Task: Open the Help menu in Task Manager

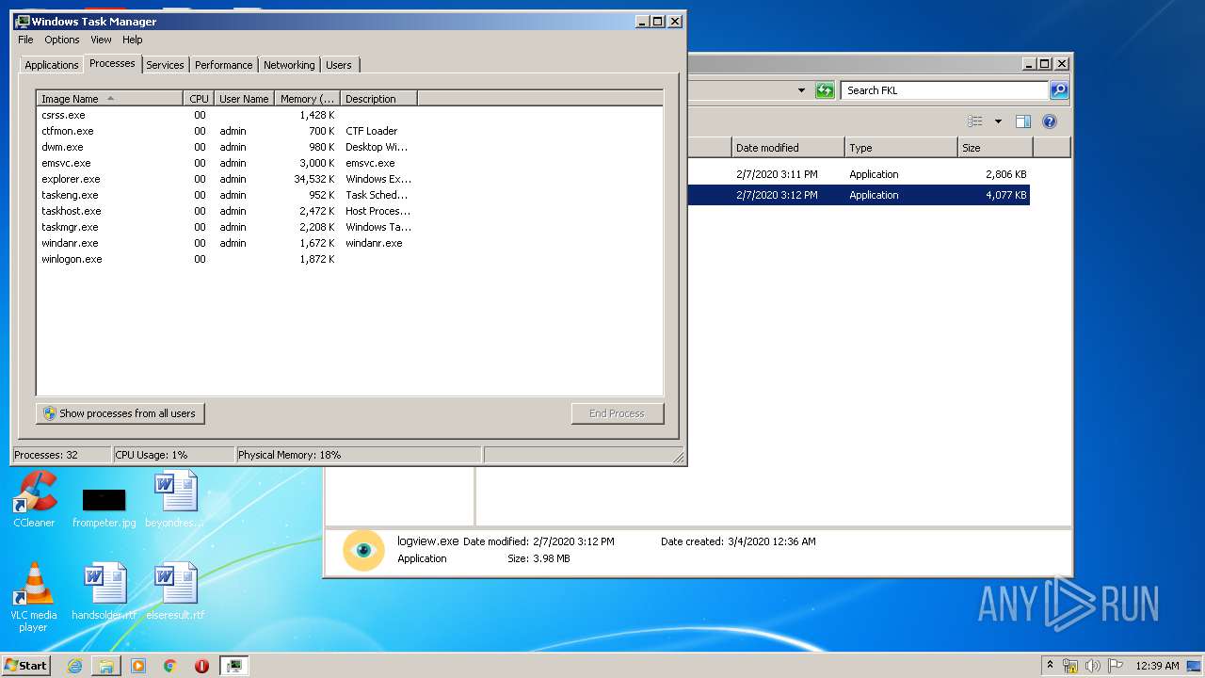Action: [x=133, y=40]
